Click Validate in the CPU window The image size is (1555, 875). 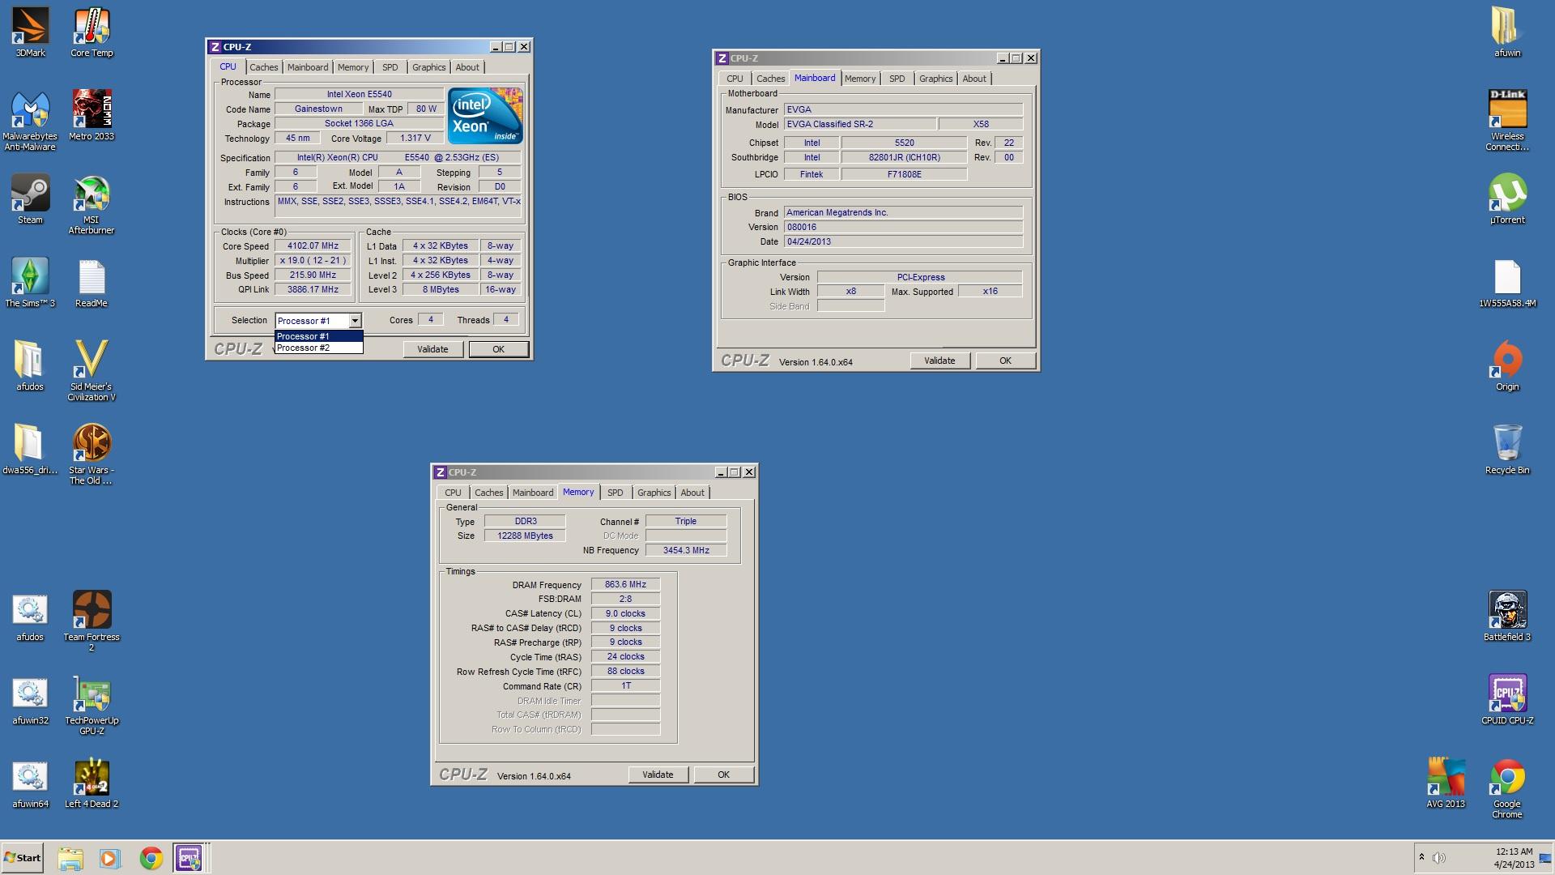tap(432, 349)
